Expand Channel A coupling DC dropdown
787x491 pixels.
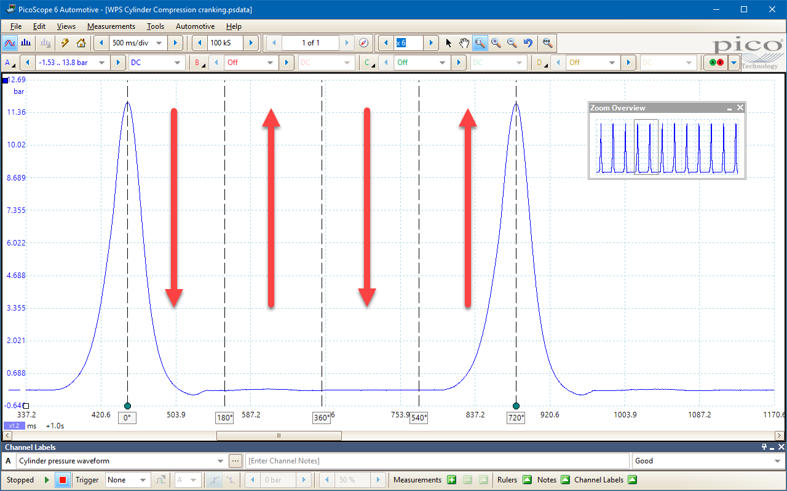coord(178,63)
